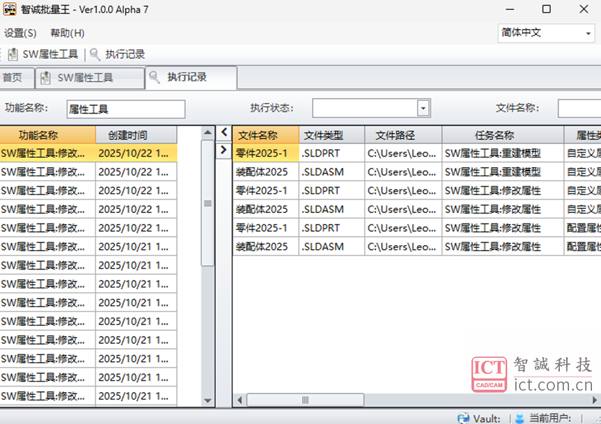
Task: Collapse panel with left arrow button
Action: (224, 132)
